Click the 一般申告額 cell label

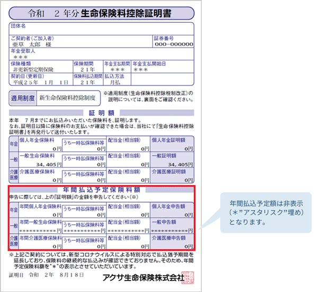point(164,222)
